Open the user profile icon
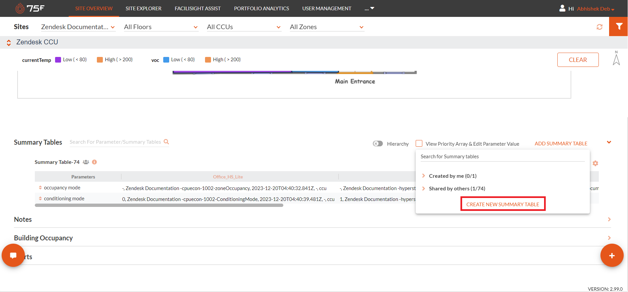Image resolution: width=628 pixels, height=292 pixels. click(x=562, y=8)
